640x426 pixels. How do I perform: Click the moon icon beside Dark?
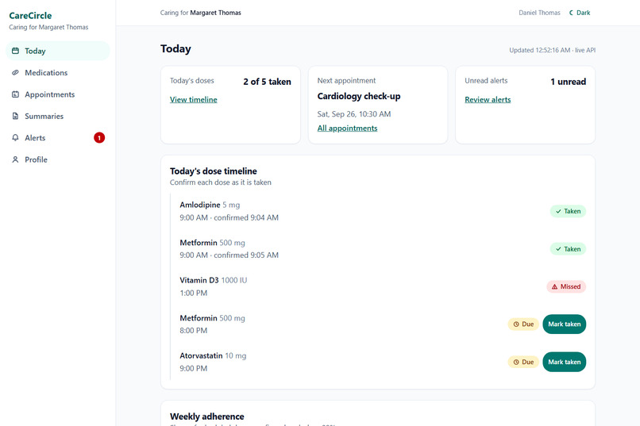[571, 13]
